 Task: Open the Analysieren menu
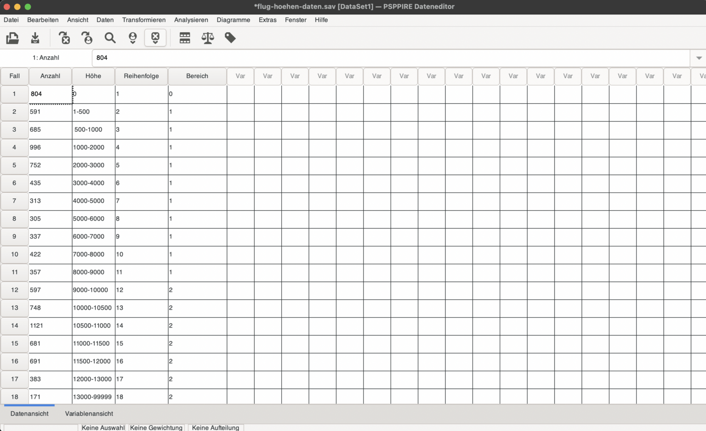191,20
